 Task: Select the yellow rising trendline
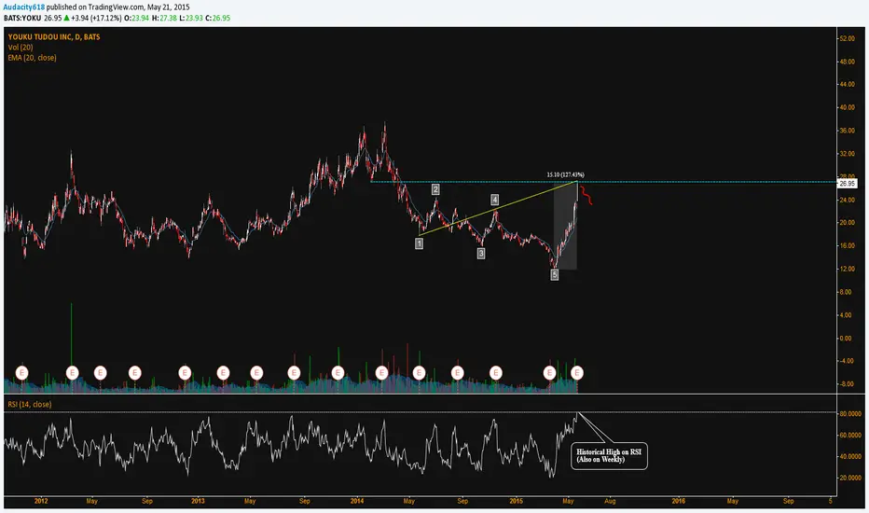(x=499, y=209)
